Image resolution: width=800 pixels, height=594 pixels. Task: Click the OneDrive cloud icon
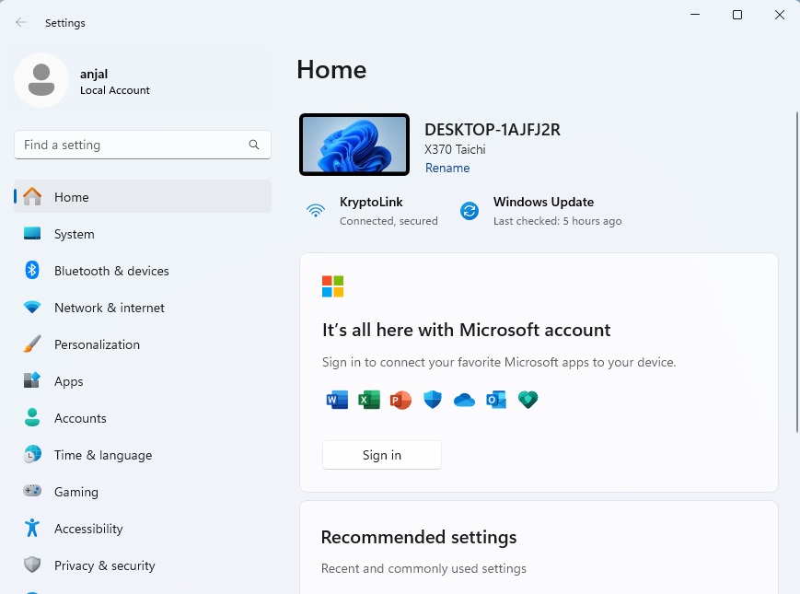pyautogui.click(x=464, y=400)
